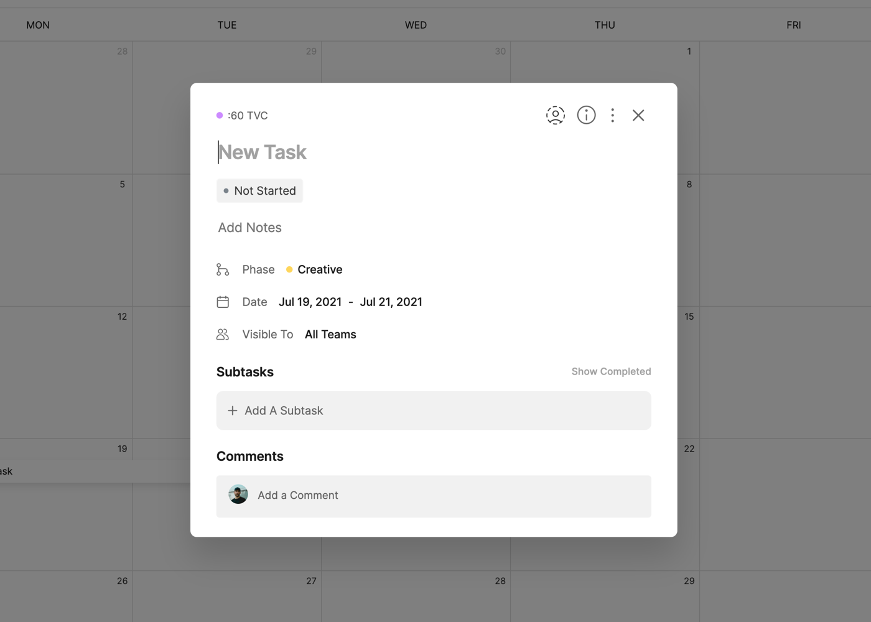Image resolution: width=871 pixels, height=622 pixels.
Task: Click the :60 TVC project label
Action: point(248,116)
